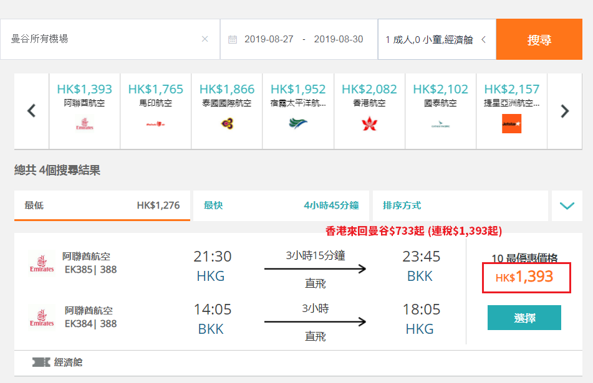Click 3小時15分鐘 flight duration text
The width and height of the screenshot is (593, 383).
click(316, 256)
